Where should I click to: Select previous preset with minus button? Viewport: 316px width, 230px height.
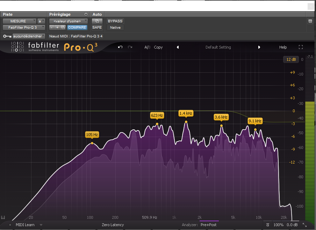pos(52,27)
